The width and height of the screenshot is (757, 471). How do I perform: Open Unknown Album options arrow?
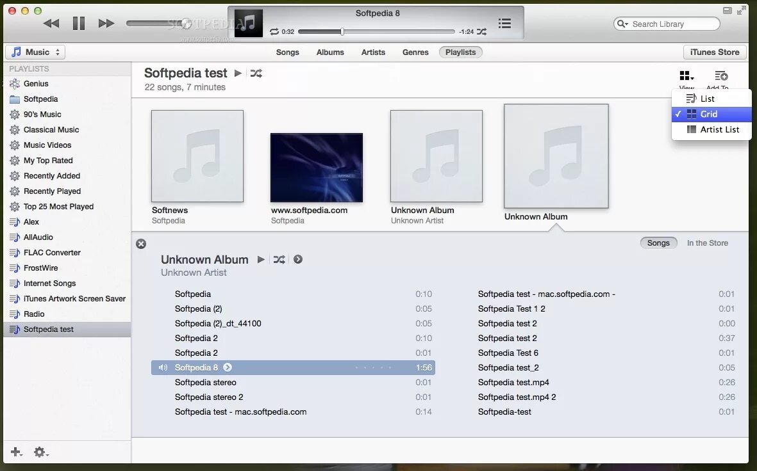point(298,259)
